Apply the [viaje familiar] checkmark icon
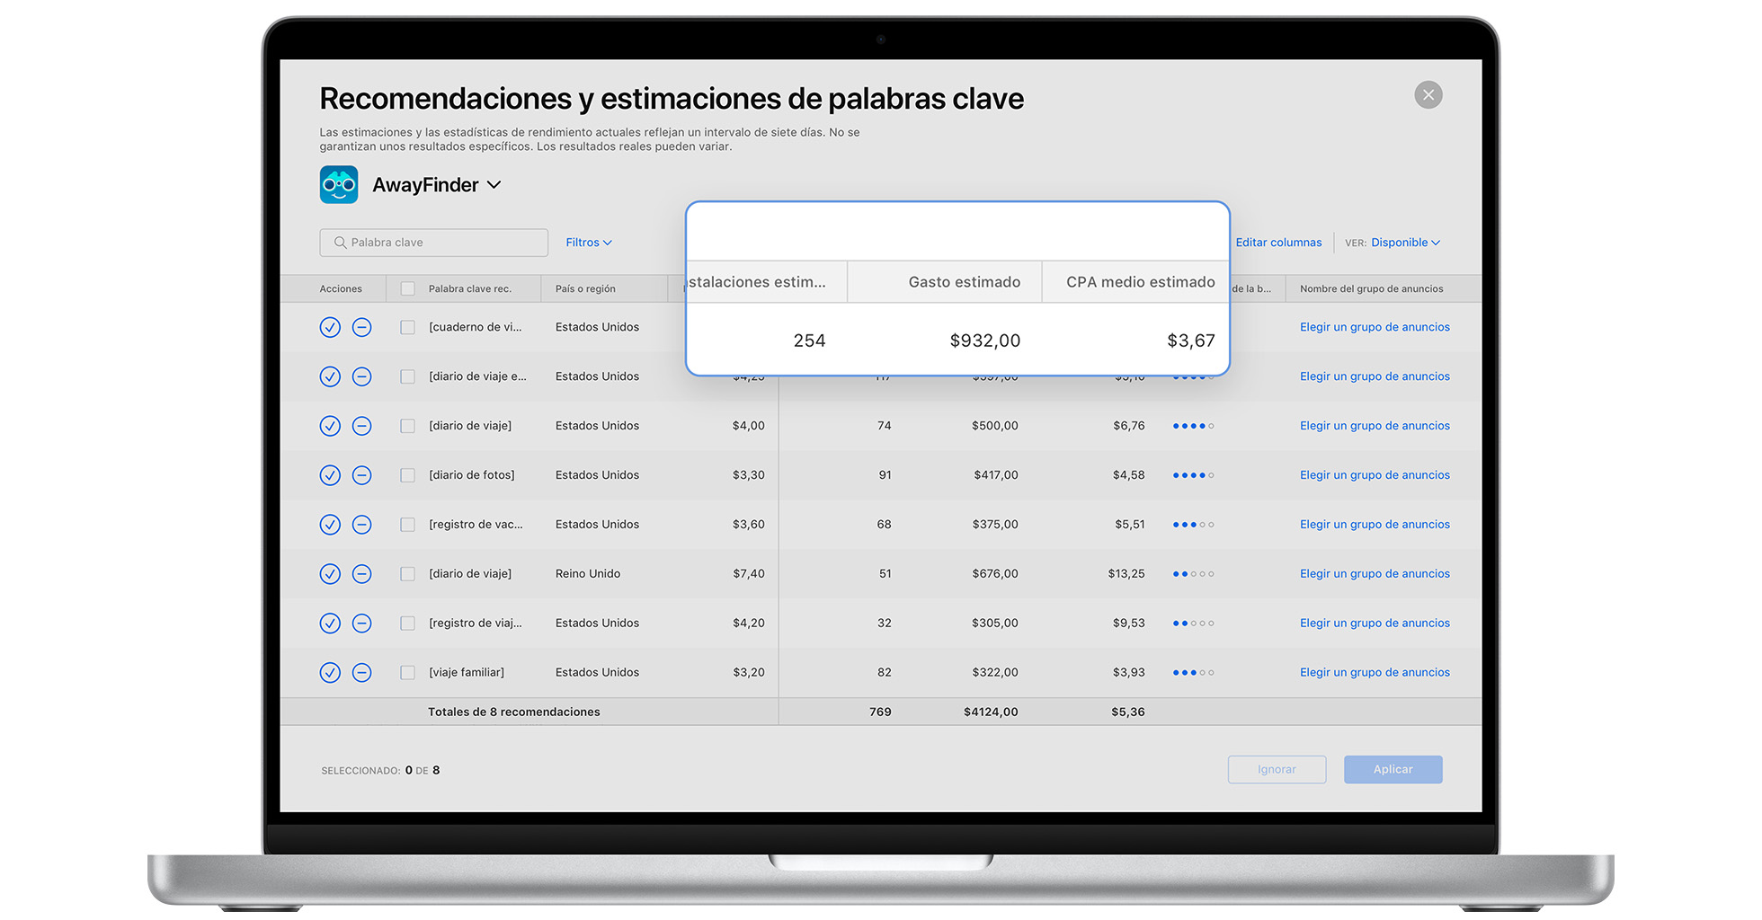 point(330,673)
